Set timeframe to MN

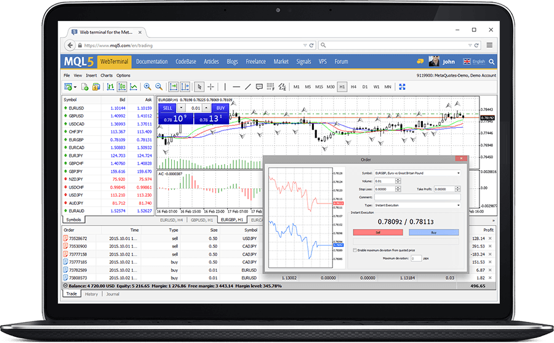click(x=388, y=87)
